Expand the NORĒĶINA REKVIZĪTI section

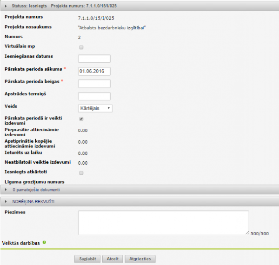click(x=6, y=201)
